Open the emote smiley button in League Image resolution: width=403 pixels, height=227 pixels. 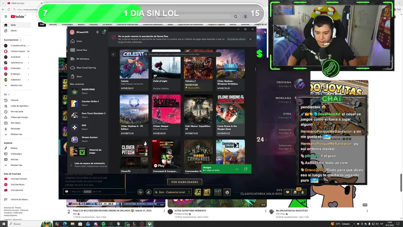227,192
